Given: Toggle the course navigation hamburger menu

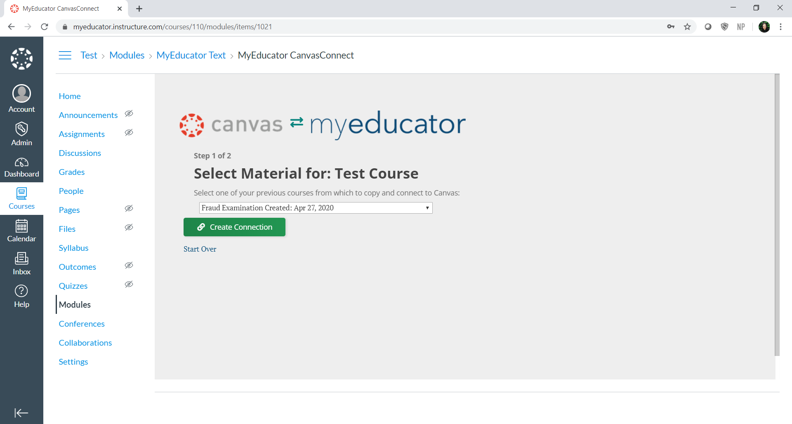Looking at the screenshot, I should pos(65,55).
